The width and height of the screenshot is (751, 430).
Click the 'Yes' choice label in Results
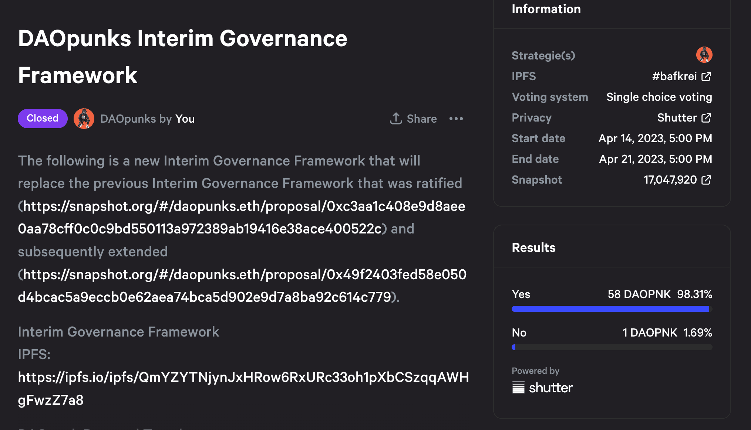(x=521, y=294)
